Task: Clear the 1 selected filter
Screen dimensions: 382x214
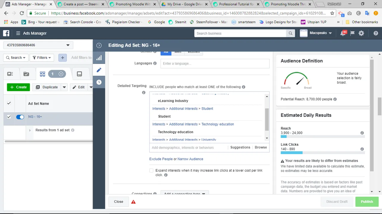Action: [61, 74]
